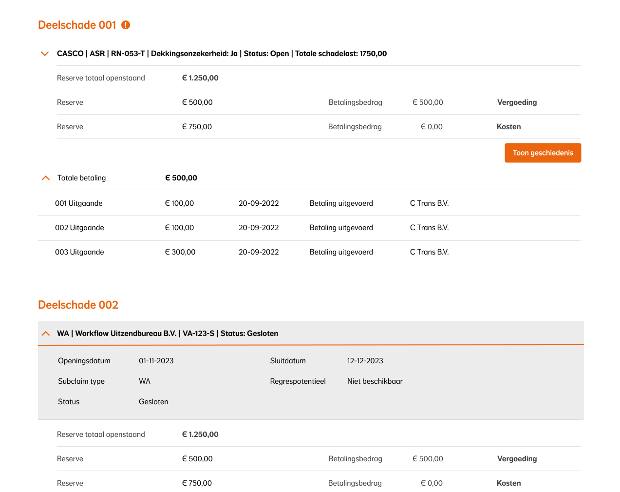Click the CASCO subclaim header text
The image size is (620, 492).
click(222, 54)
